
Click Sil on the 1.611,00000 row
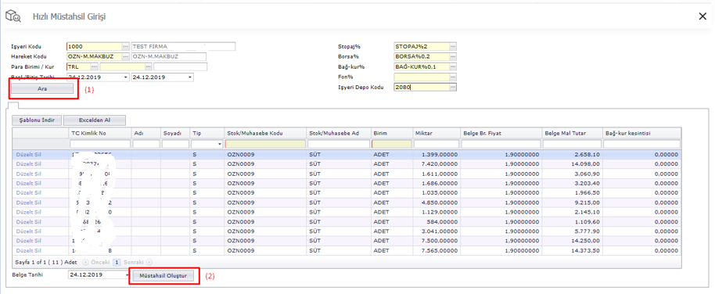click(x=38, y=174)
